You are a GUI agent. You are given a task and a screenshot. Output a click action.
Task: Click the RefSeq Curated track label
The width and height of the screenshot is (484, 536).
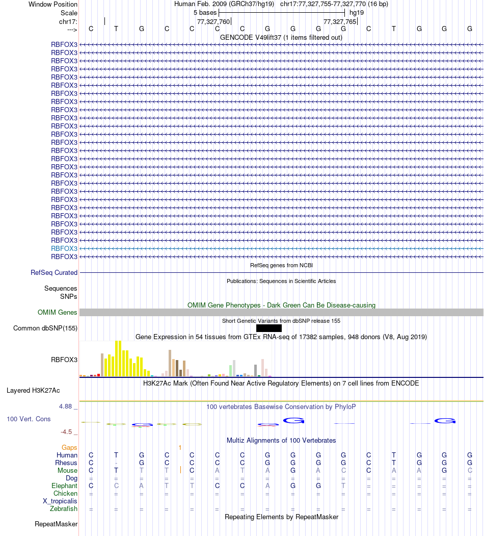(54, 272)
